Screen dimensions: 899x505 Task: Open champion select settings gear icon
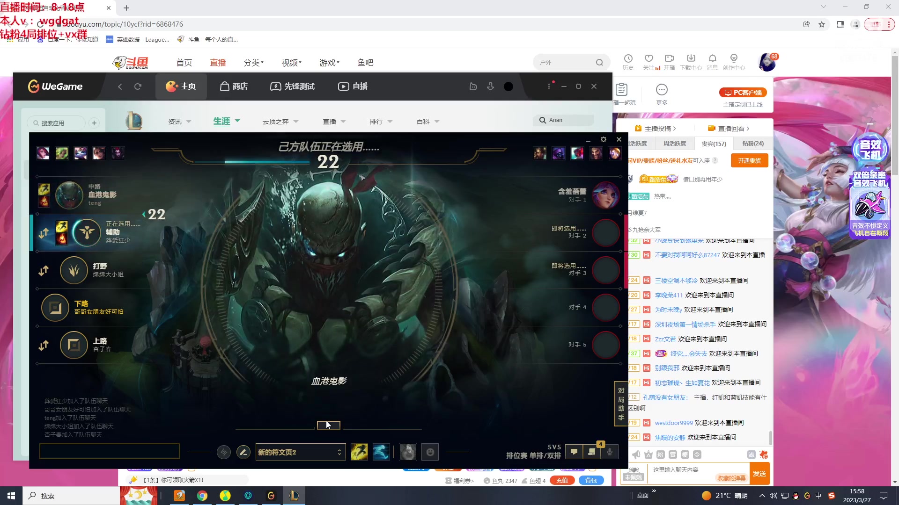[x=604, y=139]
